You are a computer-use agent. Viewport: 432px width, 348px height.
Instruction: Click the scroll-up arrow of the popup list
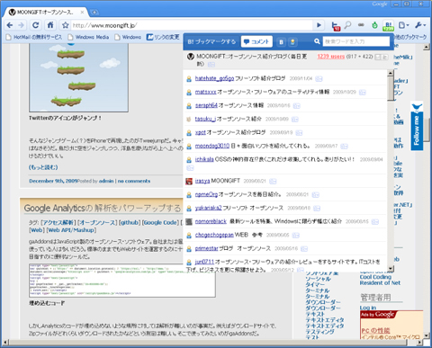point(391,73)
